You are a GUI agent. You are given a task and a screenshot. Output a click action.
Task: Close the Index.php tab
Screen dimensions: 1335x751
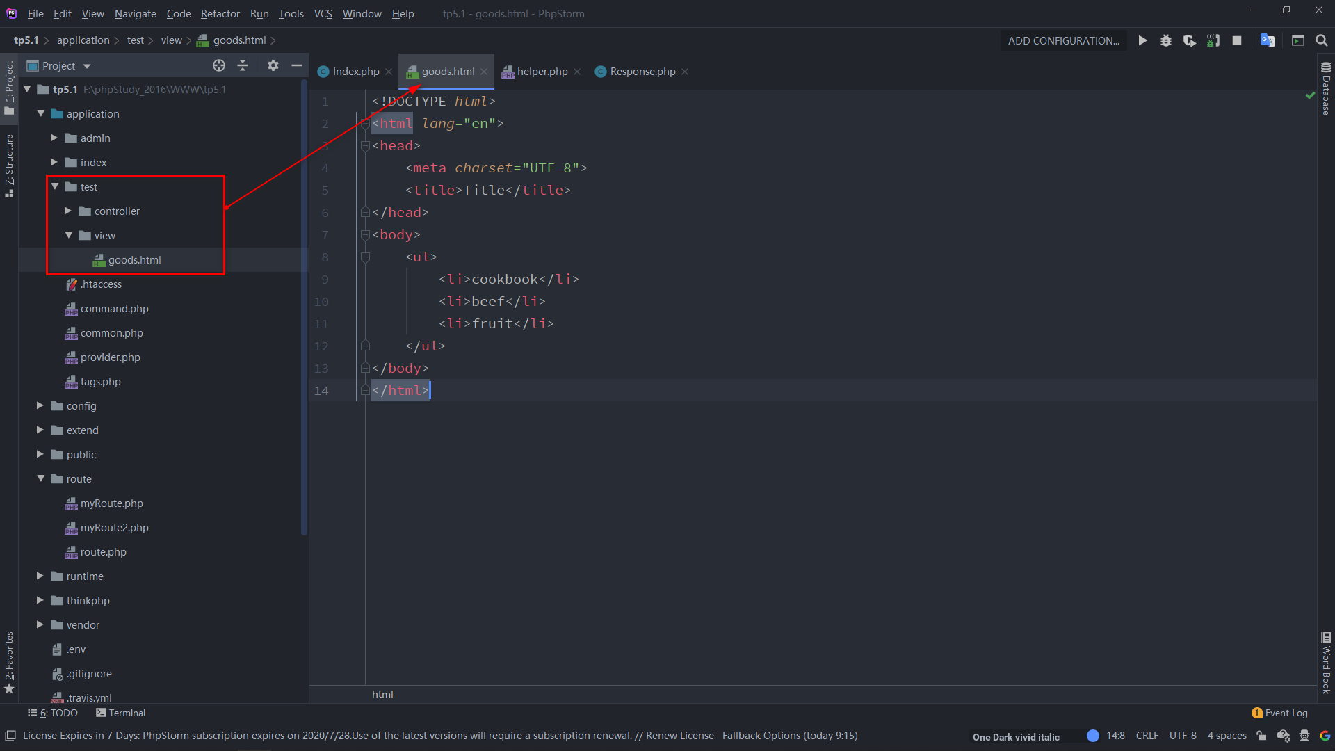click(x=389, y=72)
